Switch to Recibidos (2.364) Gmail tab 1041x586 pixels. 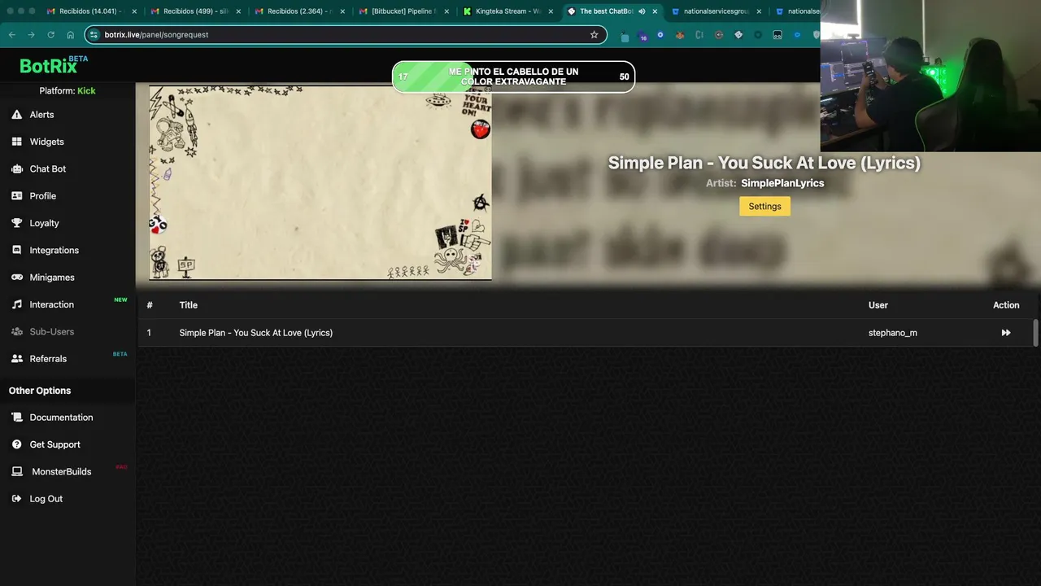[x=298, y=11]
